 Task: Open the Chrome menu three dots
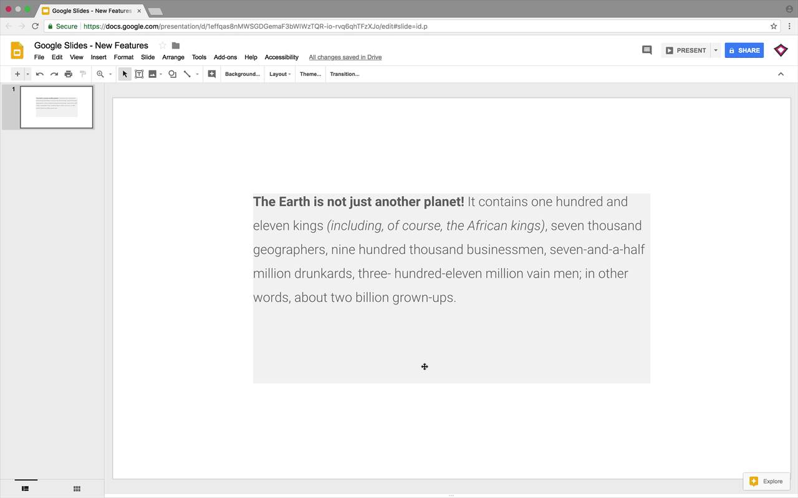(x=790, y=26)
